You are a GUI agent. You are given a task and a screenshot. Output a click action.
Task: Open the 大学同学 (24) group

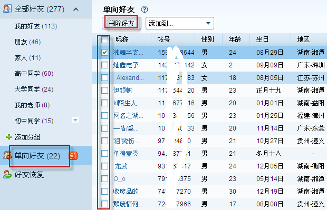(34, 89)
